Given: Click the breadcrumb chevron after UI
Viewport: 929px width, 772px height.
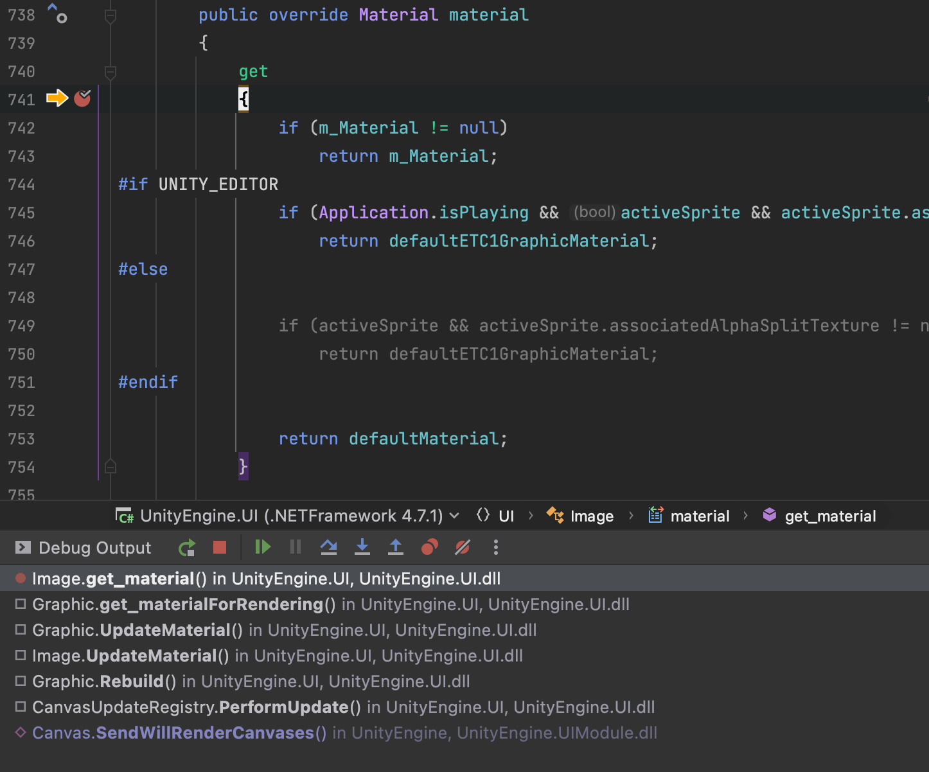Looking at the screenshot, I should point(531,516).
